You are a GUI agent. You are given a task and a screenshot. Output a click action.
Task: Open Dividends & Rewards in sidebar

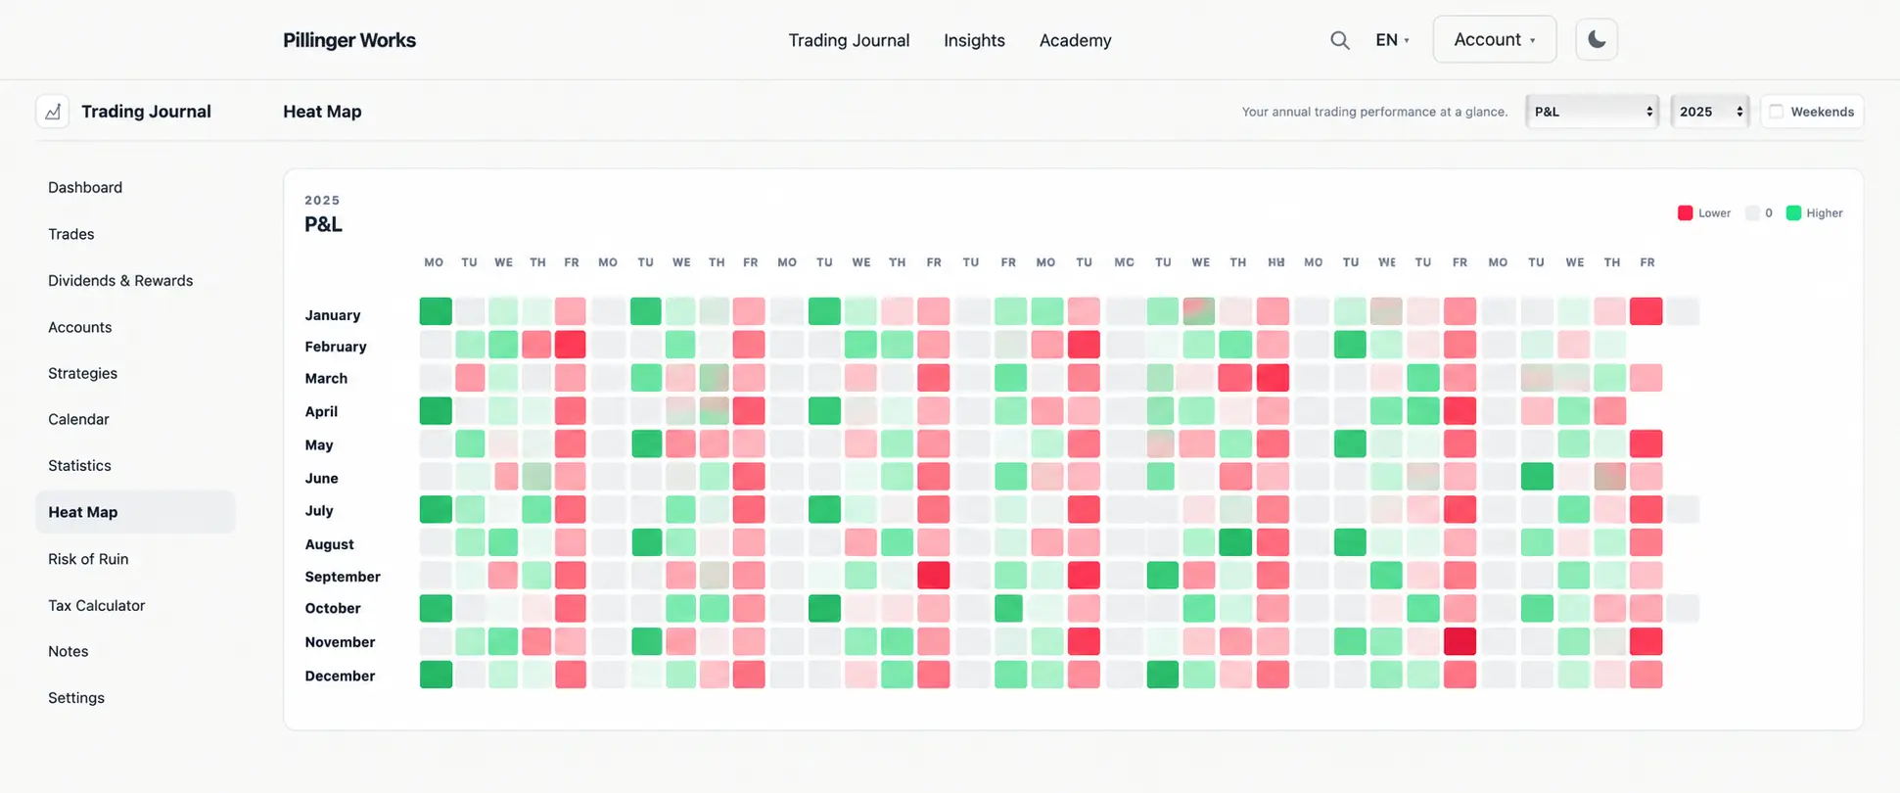(x=135, y=280)
